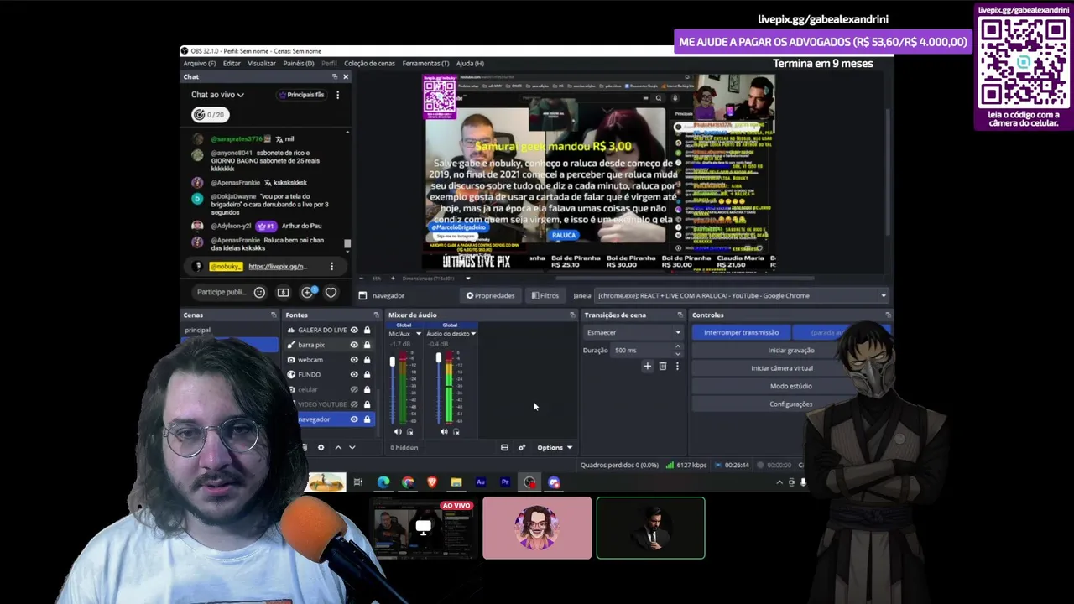Image resolution: width=1074 pixels, height=604 pixels.
Task: Open the Arquivo menu
Action: (200, 63)
